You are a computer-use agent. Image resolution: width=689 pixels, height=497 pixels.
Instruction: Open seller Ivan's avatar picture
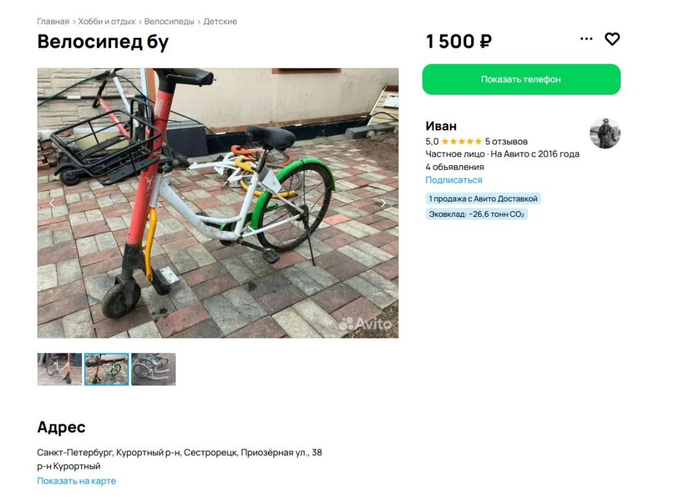click(605, 134)
